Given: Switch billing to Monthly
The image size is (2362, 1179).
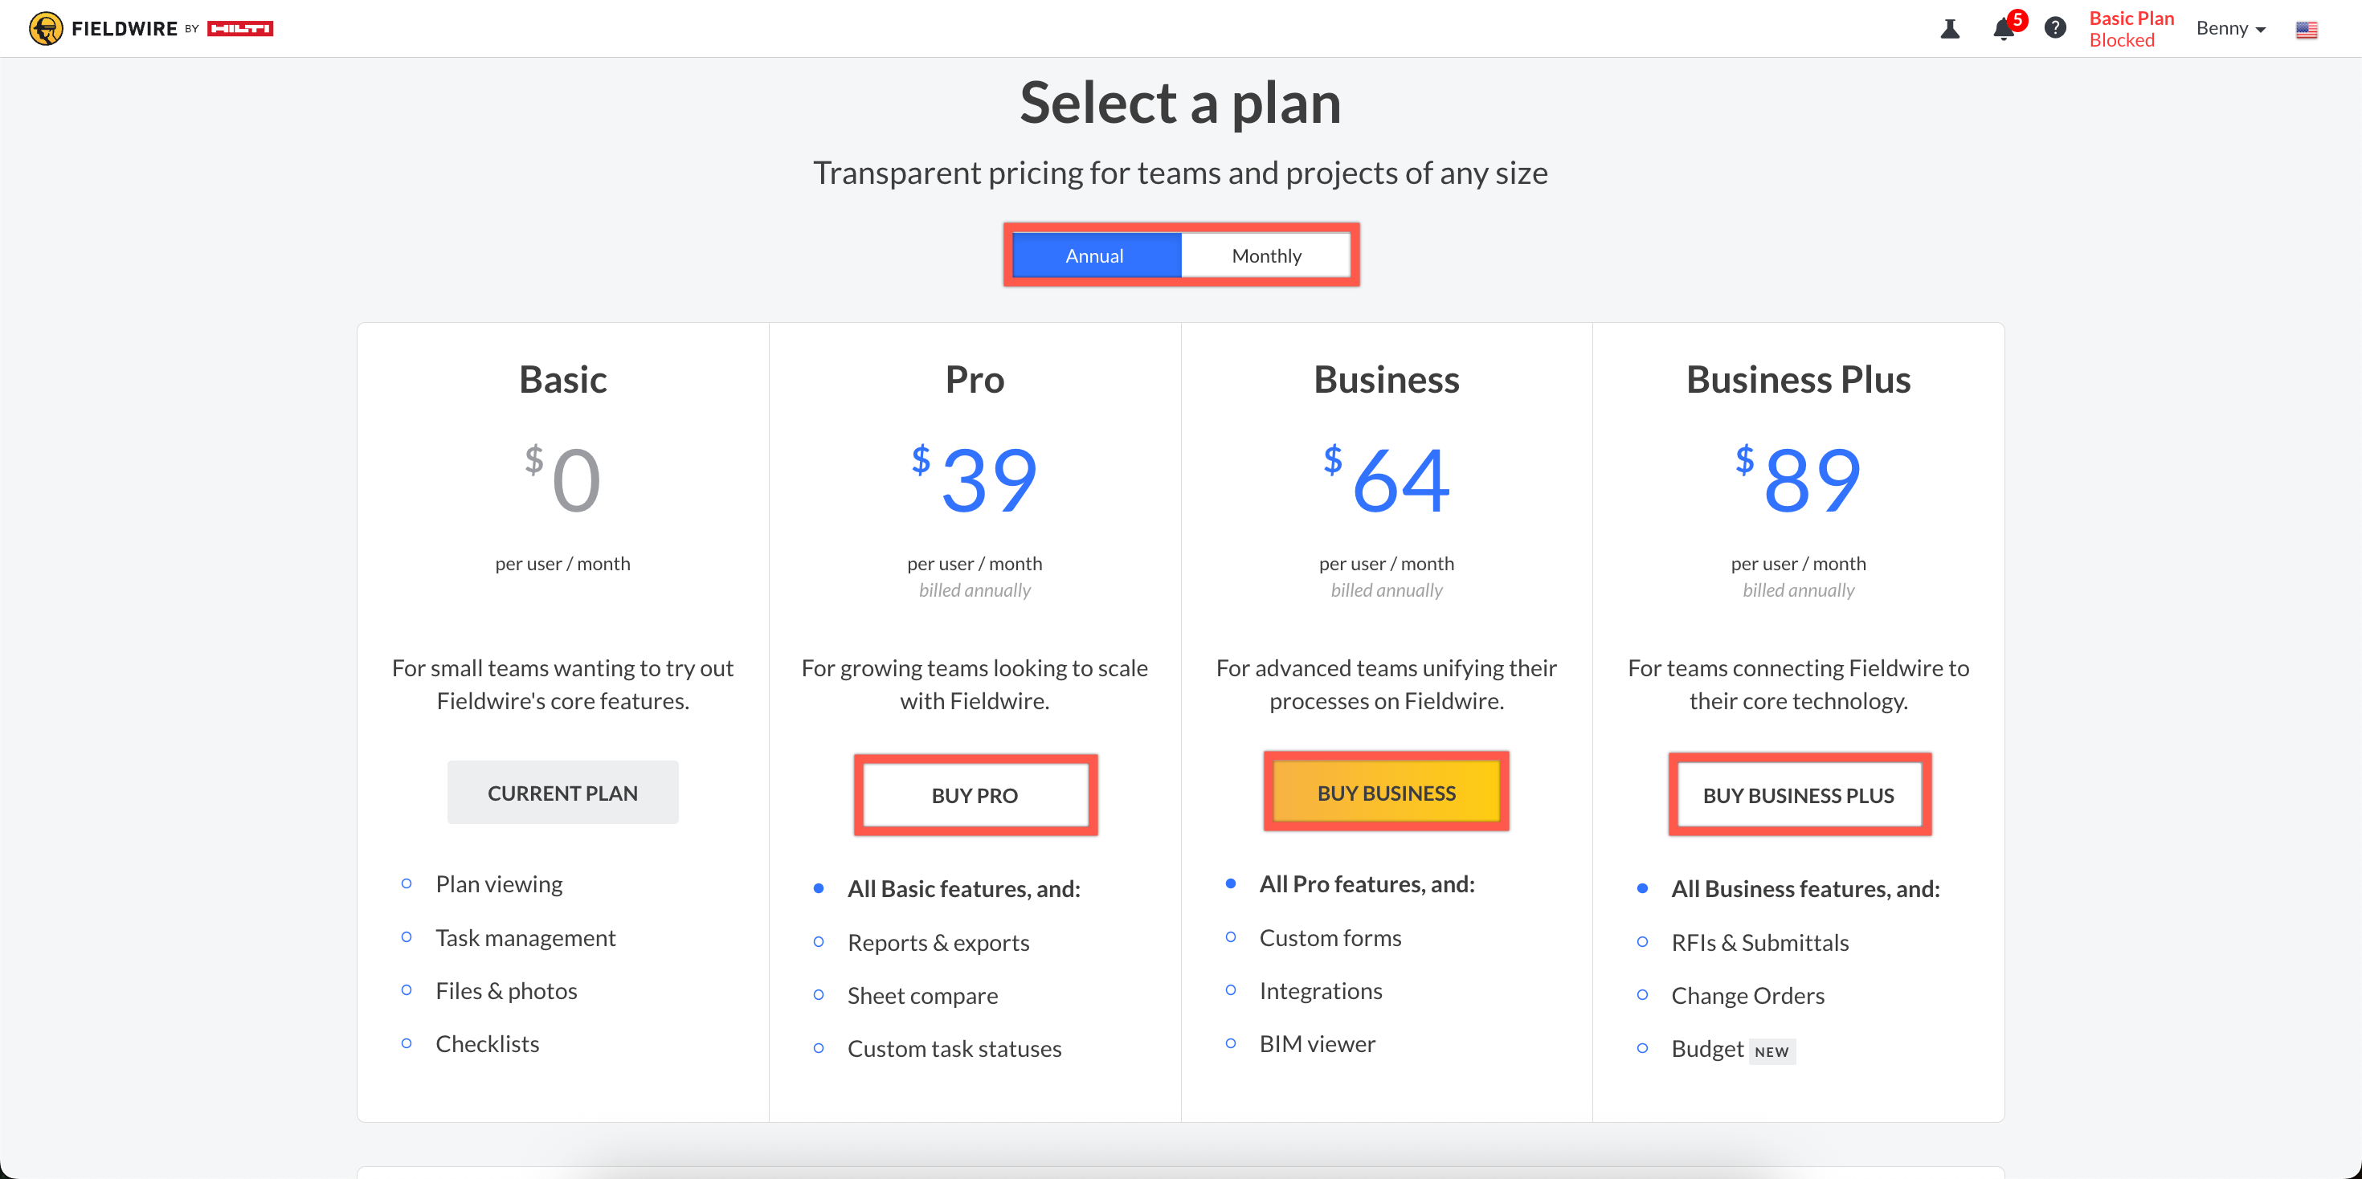Looking at the screenshot, I should tap(1265, 255).
